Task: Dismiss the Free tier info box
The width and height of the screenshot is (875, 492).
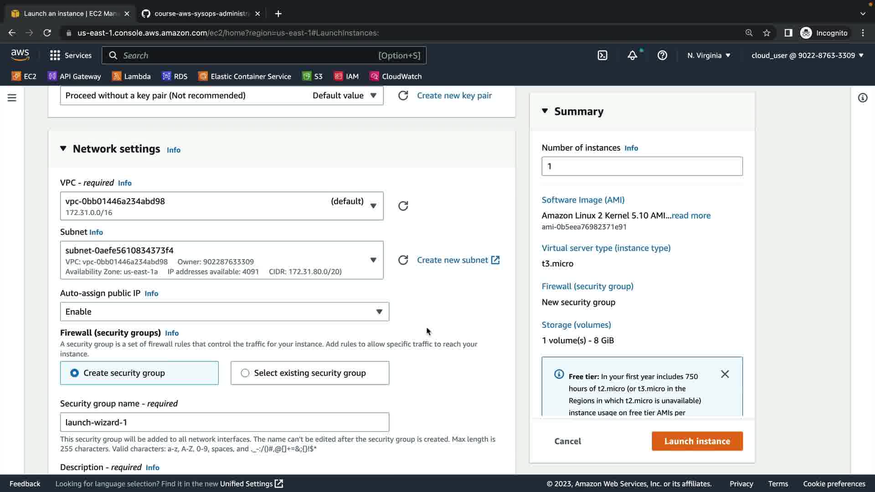Action: coord(725,374)
